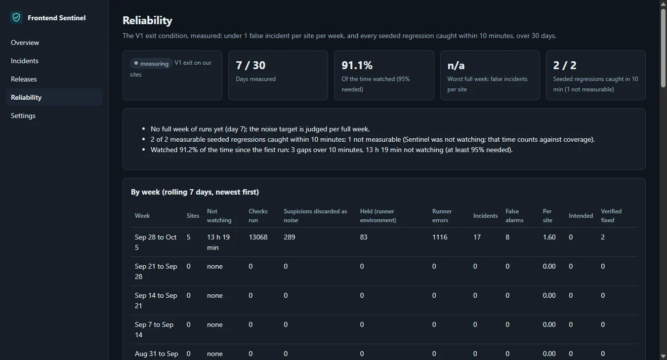Viewport: 667px width, 360px height.
Task: Click the 'Sep 21 to Sep 28' week cell
Action: pos(156,271)
